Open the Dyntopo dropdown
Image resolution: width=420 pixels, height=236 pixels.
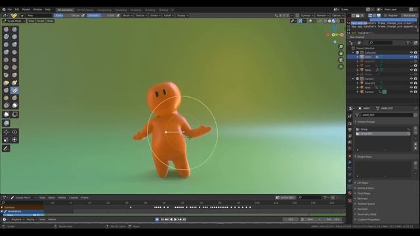[x=307, y=16]
